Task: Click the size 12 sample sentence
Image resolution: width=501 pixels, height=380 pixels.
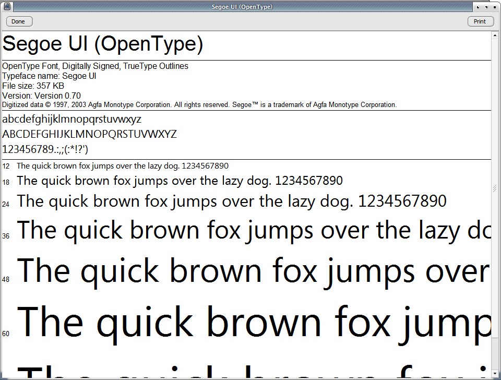Action: pos(122,165)
